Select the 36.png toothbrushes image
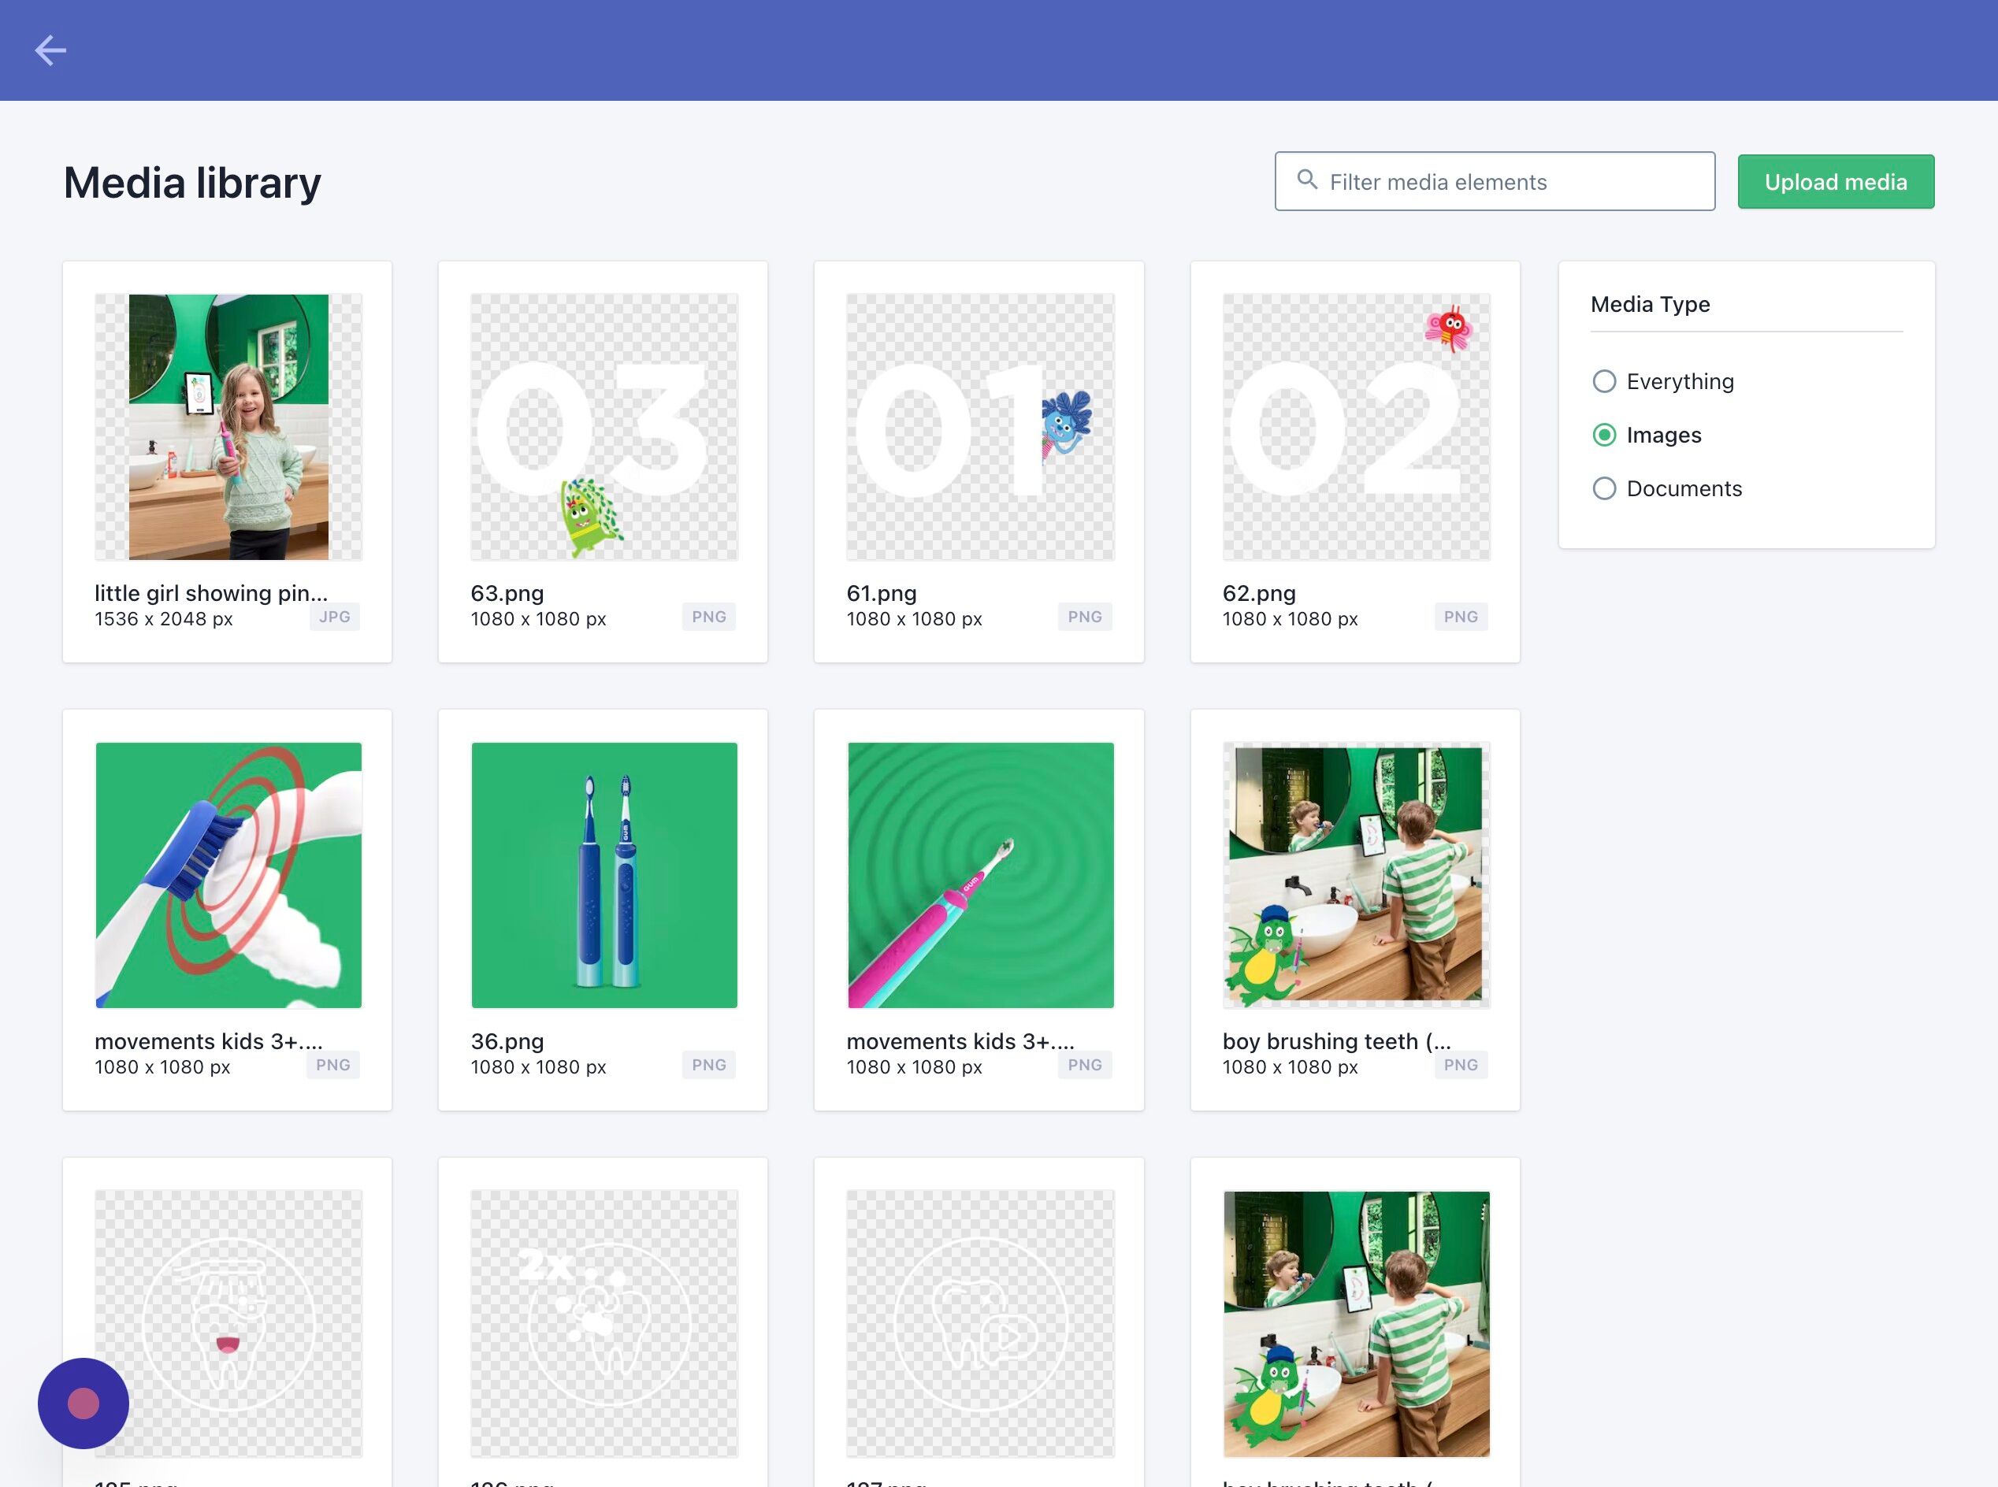The width and height of the screenshot is (1998, 1487). [x=604, y=875]
